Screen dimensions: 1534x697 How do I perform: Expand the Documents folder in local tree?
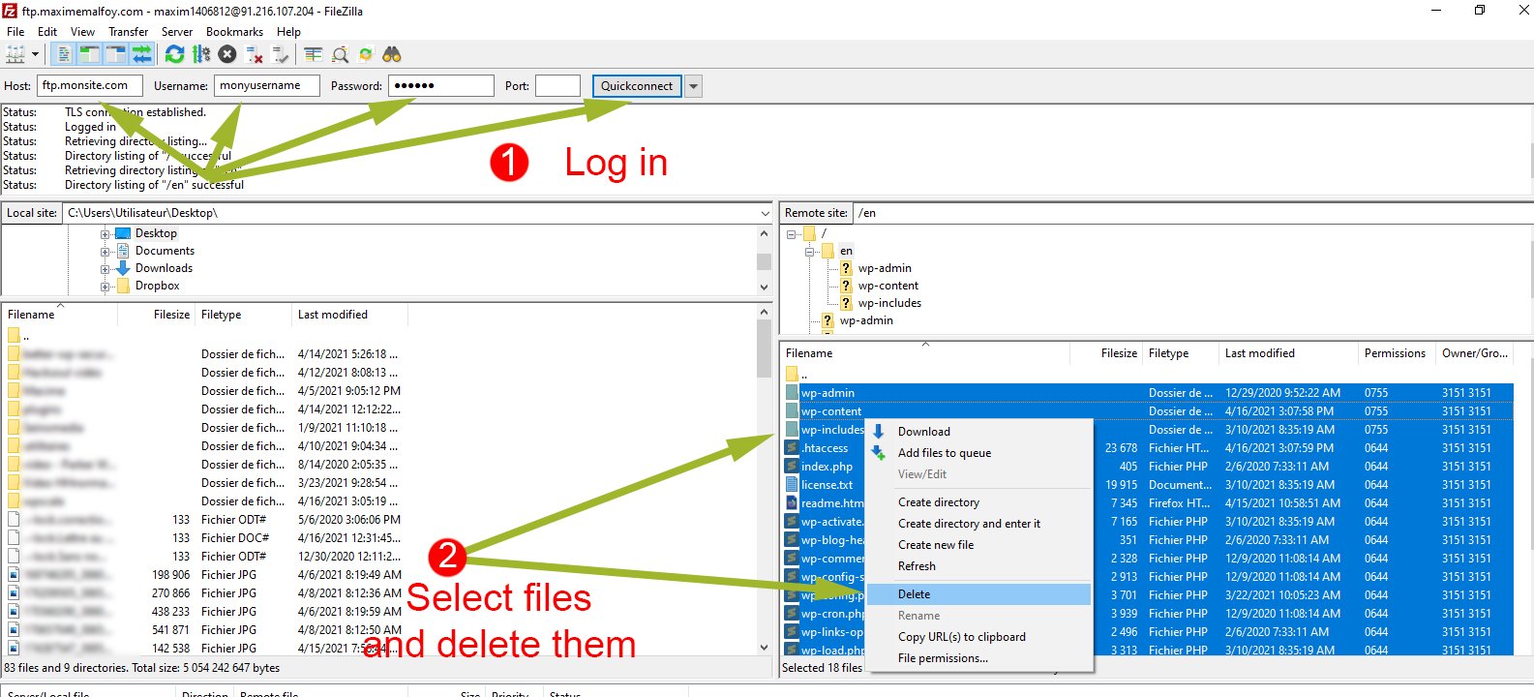[x=105, y=251]
